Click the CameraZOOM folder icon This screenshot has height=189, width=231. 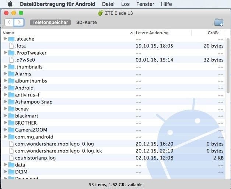(x=11, y=130)
